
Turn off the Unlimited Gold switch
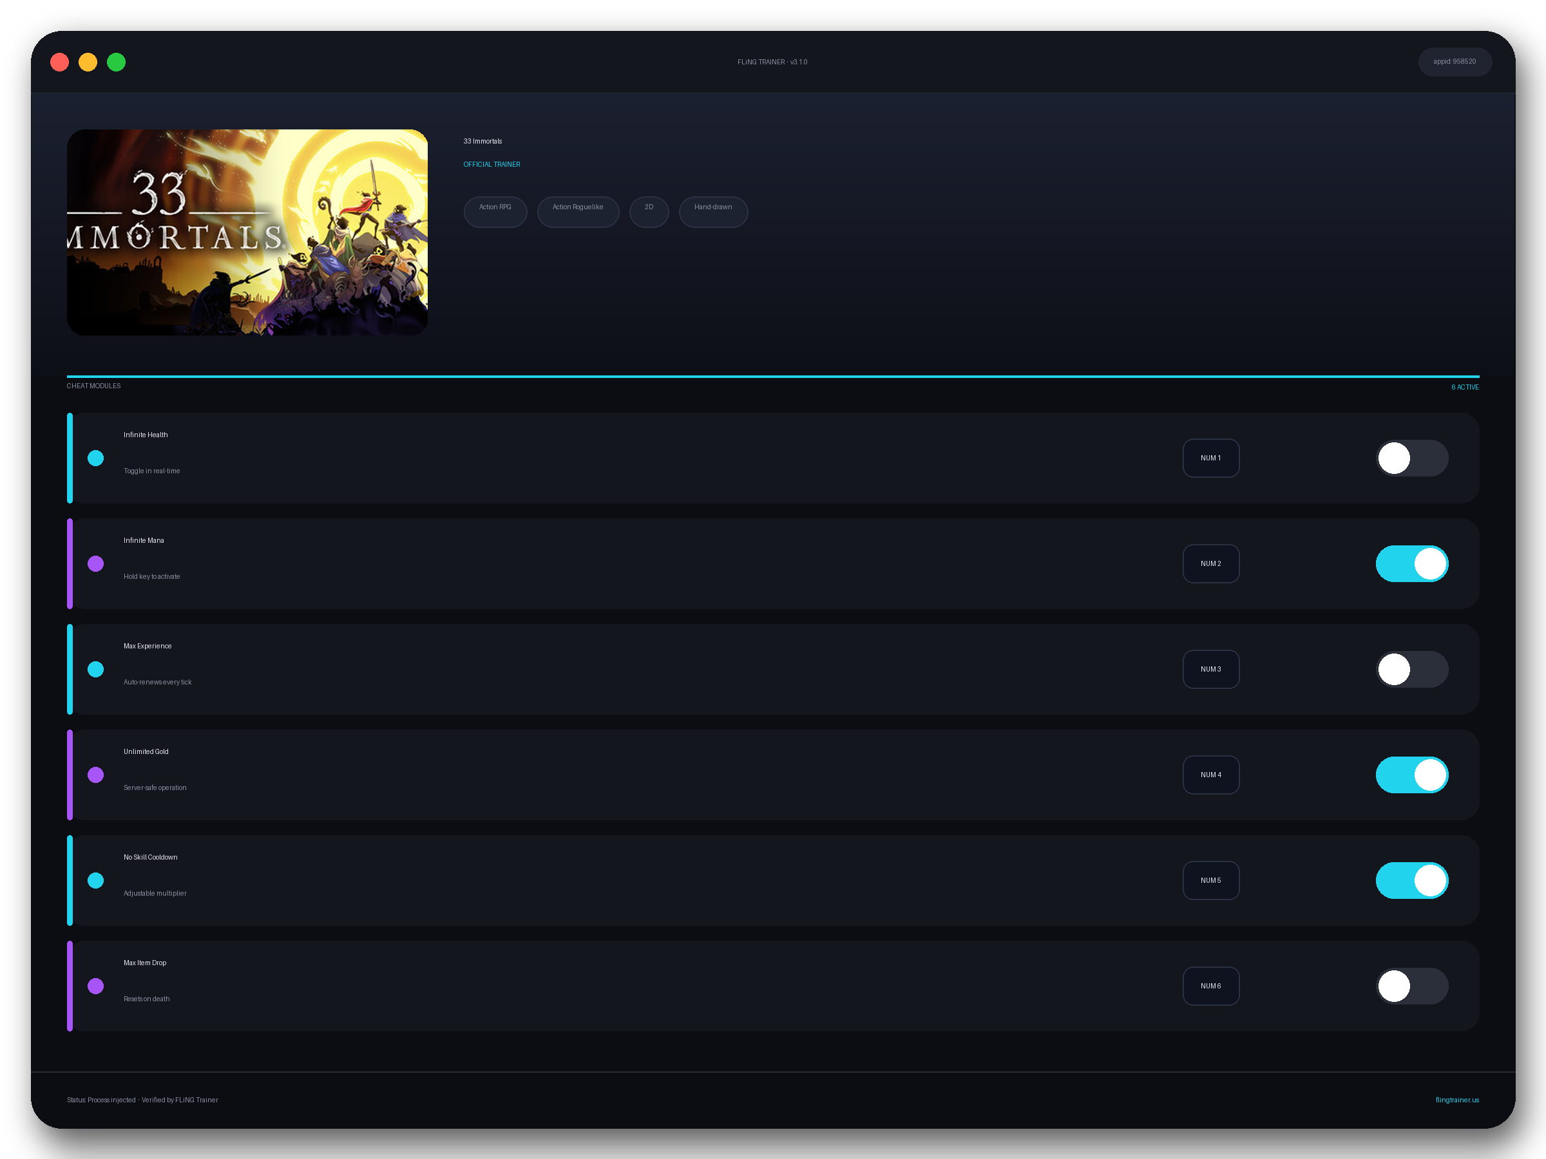(x=1412, y=775)
